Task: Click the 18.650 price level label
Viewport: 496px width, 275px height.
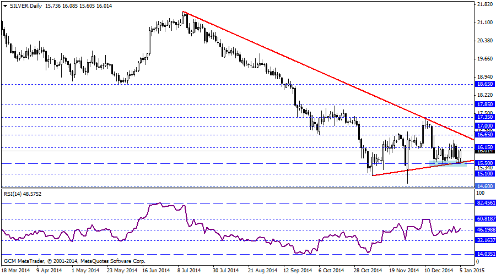Action: point(484,84)
